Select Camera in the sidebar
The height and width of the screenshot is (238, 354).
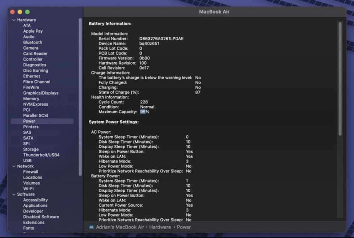pos(31,48)
